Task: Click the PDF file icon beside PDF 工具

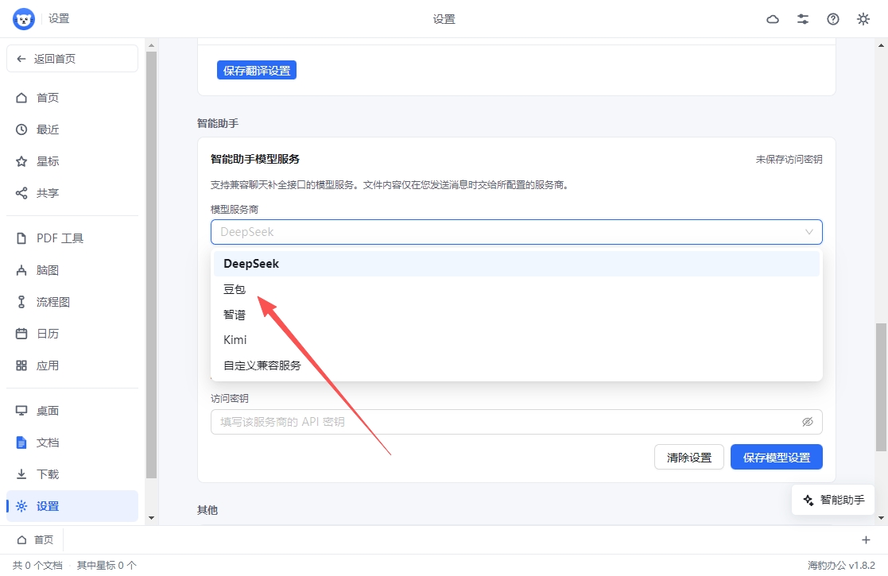Action: (21, 238)
